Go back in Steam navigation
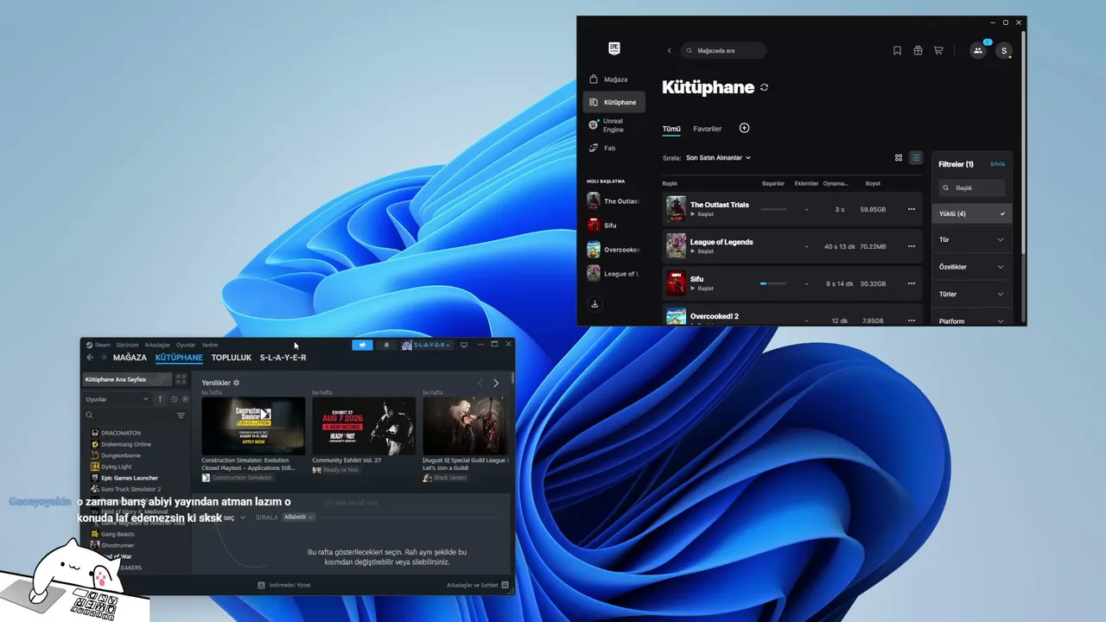Image resolution: width=1106 pixels, height=622 pixels. click(90, 358)
